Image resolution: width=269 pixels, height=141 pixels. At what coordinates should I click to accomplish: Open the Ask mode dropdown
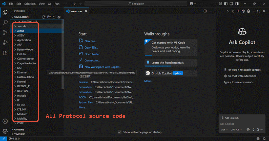tap(224, 130)
